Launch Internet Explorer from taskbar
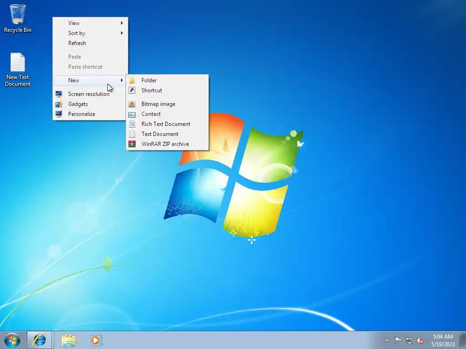Screen dimensions: 466x349 click(x=40, y=340)
